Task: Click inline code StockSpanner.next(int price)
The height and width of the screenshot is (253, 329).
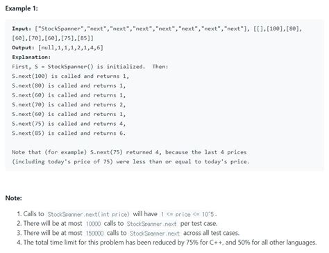Action: pyautogui.click(x=88, y=214)
